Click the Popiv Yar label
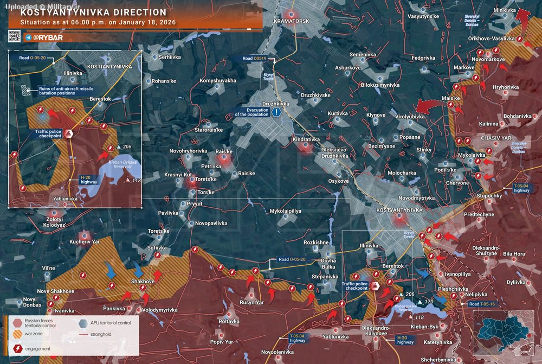Screen dimensions: 542x364 tap(222, 342)
